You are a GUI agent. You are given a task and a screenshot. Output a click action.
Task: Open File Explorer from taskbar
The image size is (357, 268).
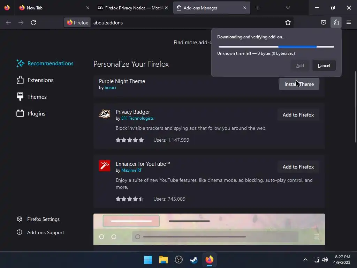[x=163, y=260]
